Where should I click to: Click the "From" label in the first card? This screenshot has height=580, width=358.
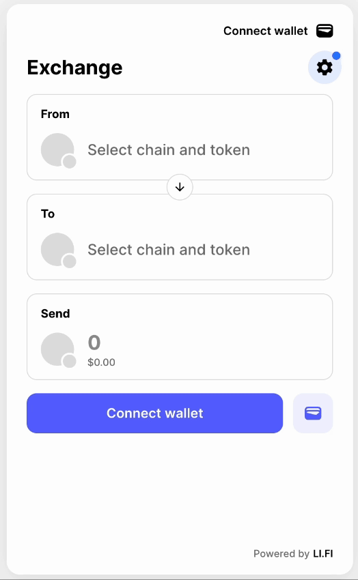pyautogui.click(x=55, y=114)
